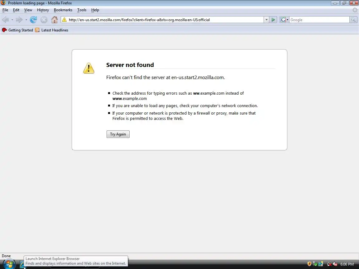This screenshot has width=359, height=269.
Task: Open the Google search engine selector
Action: [x=285, y=20]
